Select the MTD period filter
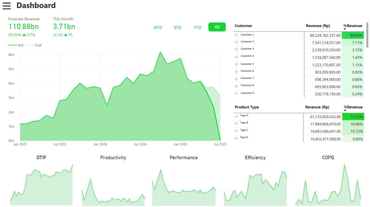 pos(158,28)
